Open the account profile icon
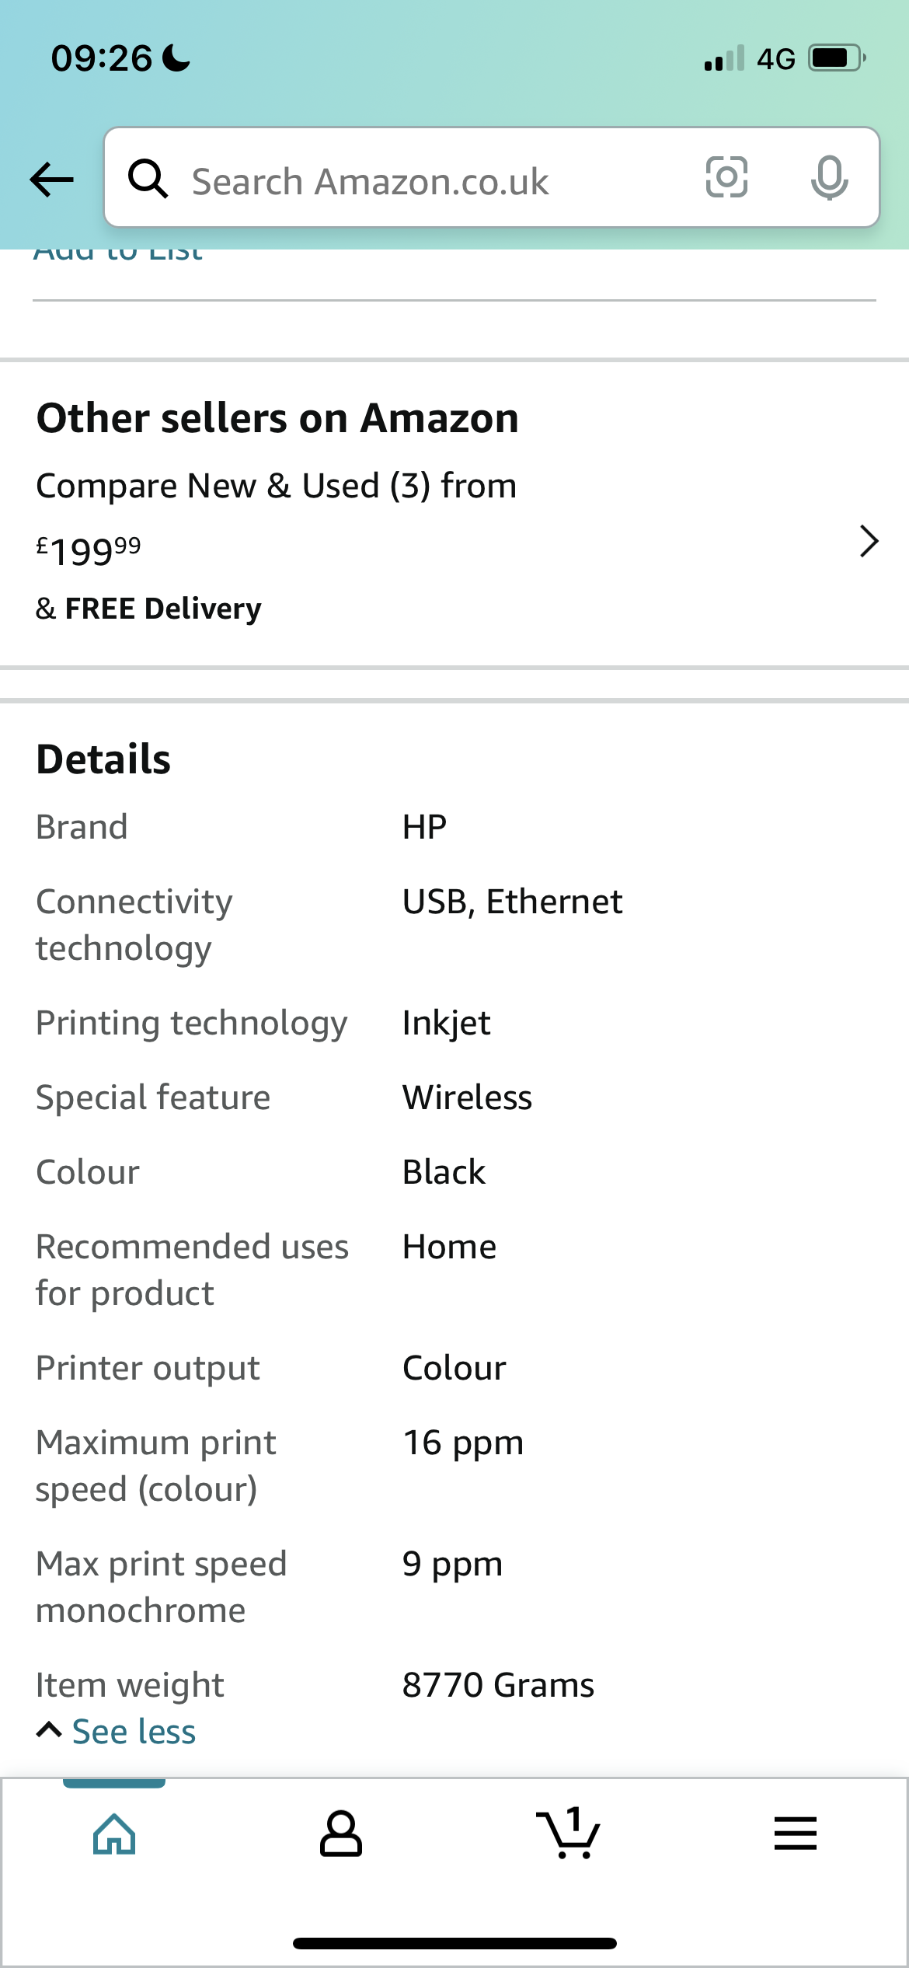Screen dimensions: 909x1968 341,1834
